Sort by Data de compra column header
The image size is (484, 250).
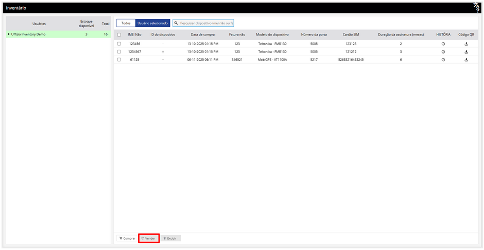pyautogui.click(x=202, y=35)
